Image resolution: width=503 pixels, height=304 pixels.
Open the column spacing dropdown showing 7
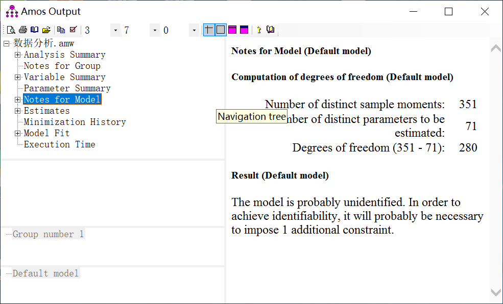[x=155, y=31]
